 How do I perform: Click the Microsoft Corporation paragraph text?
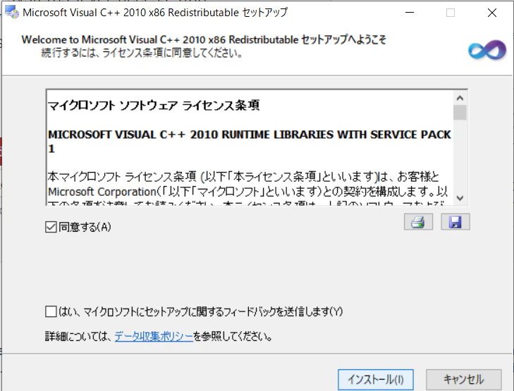[x=247, y=188]
